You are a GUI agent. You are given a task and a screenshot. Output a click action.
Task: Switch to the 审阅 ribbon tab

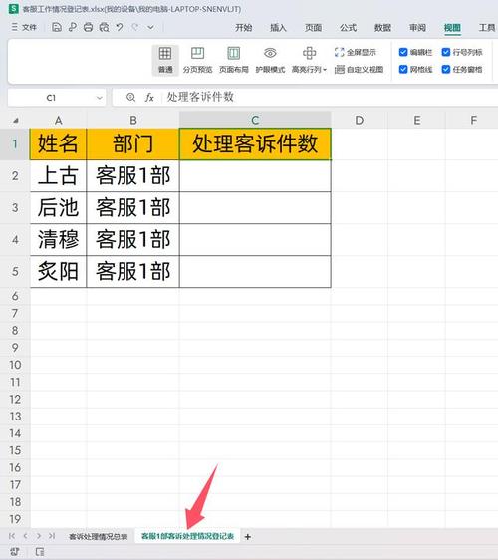pyautogui.click(x=417, y=28)
